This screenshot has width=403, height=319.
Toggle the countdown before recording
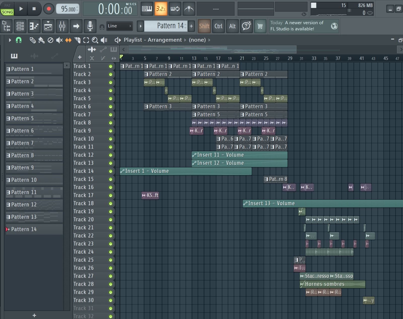coord(160,9)
